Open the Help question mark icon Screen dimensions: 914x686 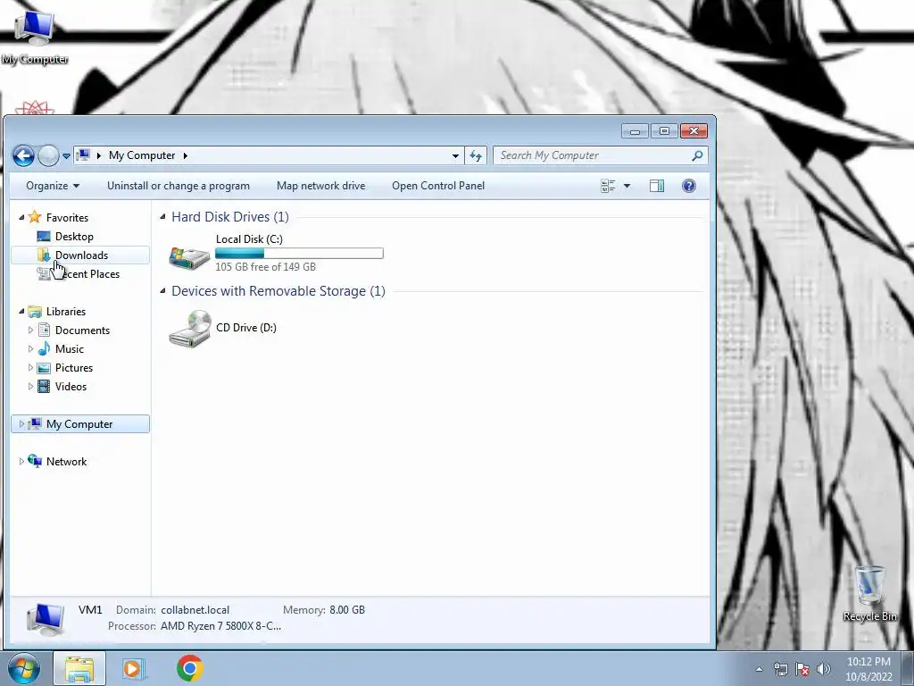[x=689, y=186]
